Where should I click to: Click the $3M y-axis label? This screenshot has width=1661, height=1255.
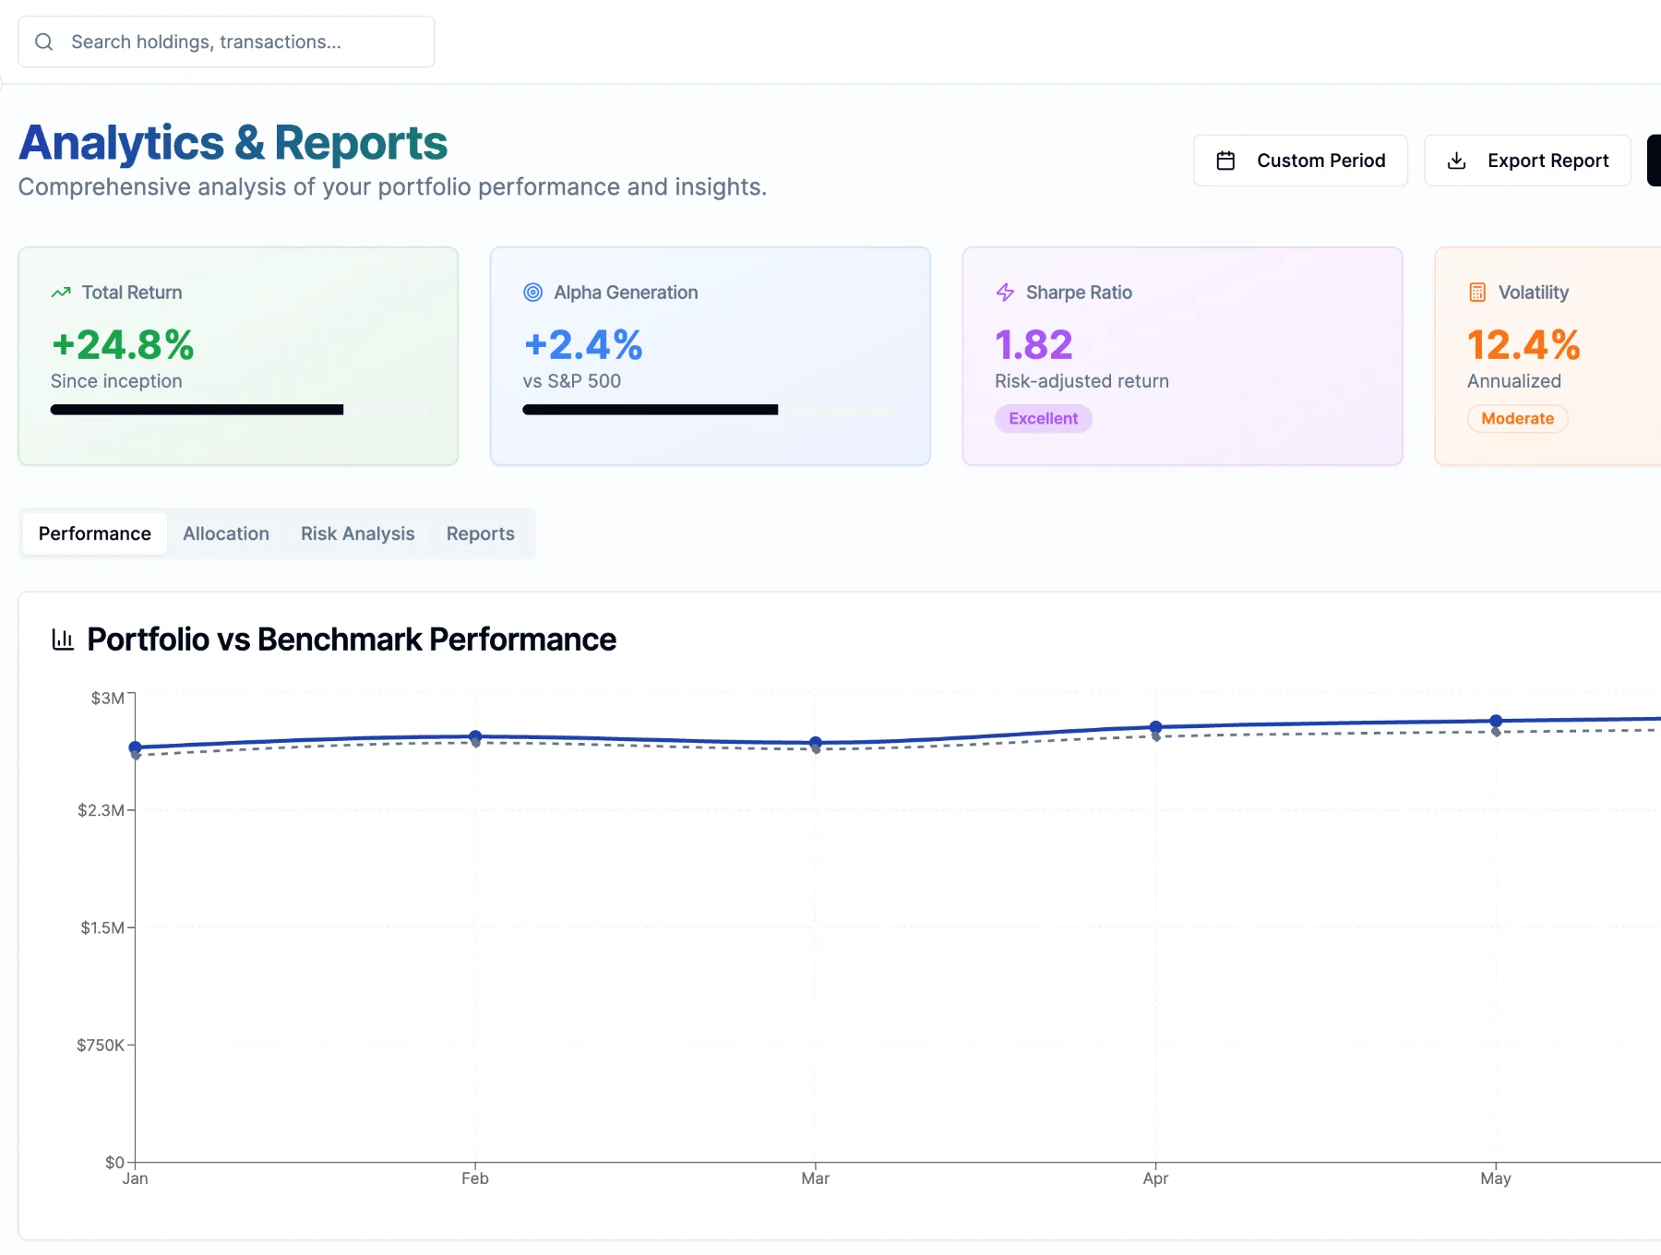pyautogui.click(x=107, y=699)
